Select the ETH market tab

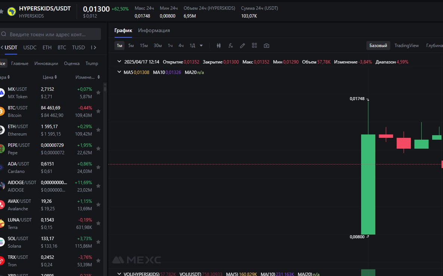(x=47, y=47)
